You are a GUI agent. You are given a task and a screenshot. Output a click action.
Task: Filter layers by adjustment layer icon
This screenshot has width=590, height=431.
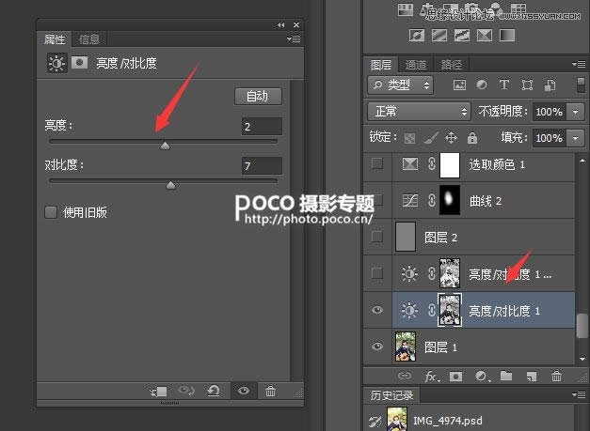[x=482, y=85]
